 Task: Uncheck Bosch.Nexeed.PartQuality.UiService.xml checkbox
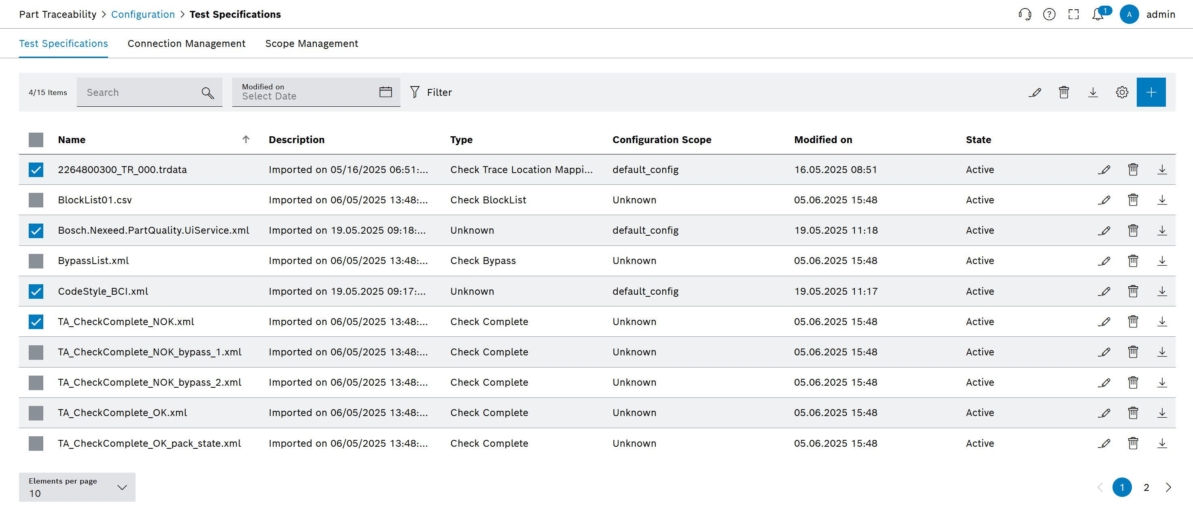(x=36, y=230)
